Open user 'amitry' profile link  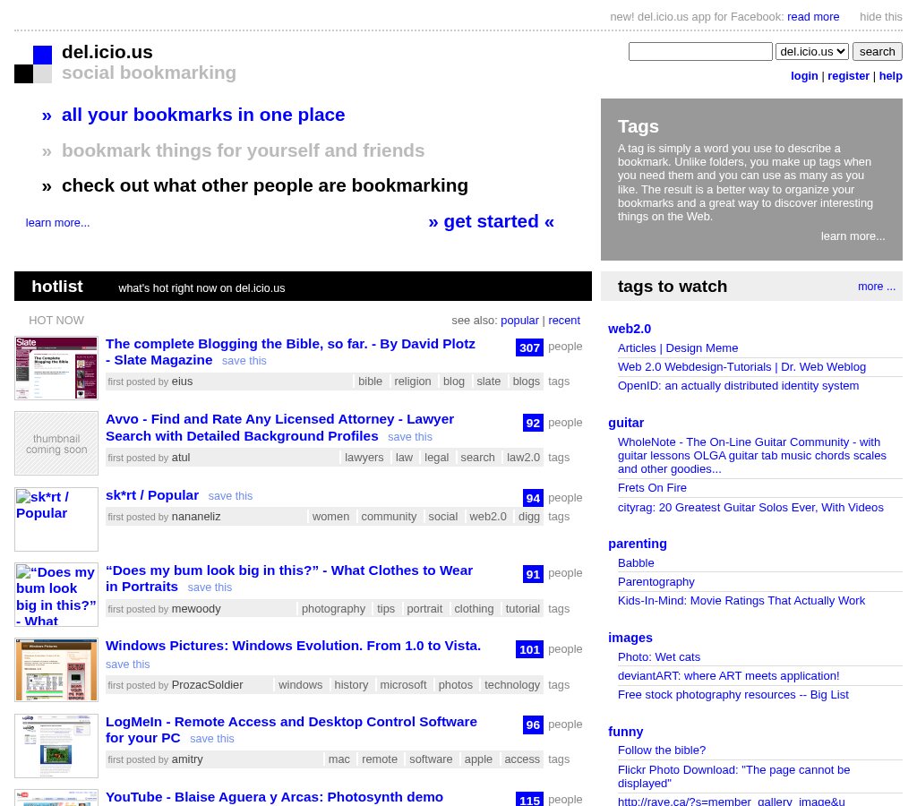[x=187, y=759]
